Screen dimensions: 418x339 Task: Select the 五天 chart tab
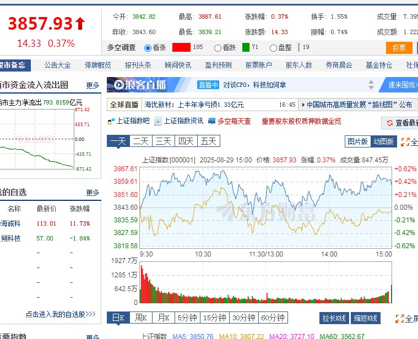(x=209, y=141)
